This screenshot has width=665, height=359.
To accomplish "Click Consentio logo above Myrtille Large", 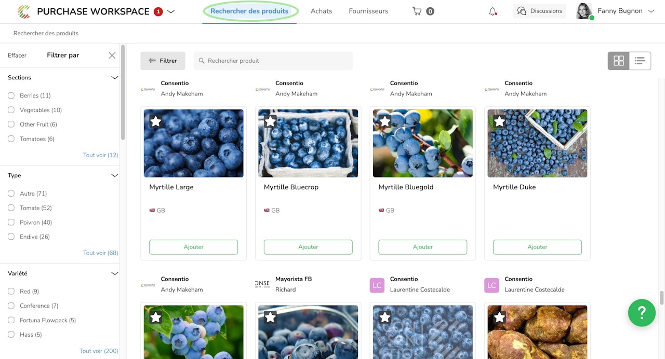I will click(x=148, y=89).
